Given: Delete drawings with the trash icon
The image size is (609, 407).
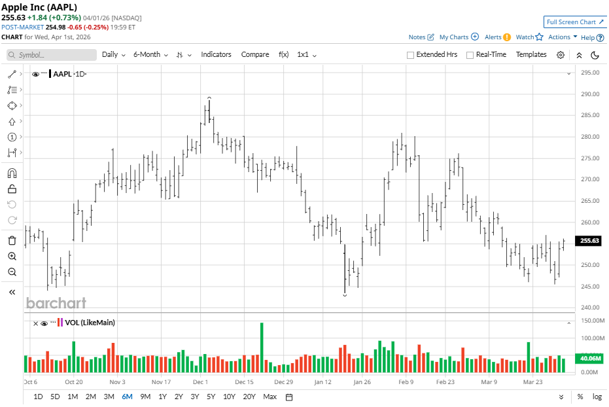Looking at the screenshot, I should (x=12, y=241).
